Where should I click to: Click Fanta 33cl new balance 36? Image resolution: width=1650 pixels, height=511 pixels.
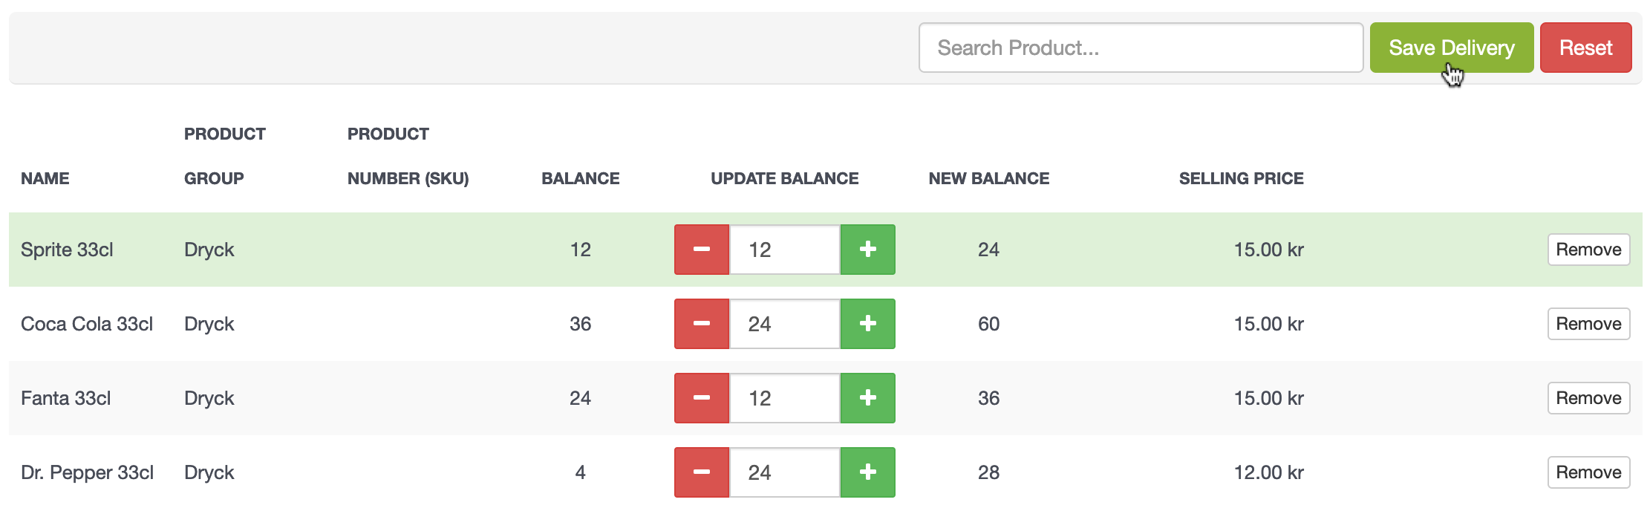989,398
